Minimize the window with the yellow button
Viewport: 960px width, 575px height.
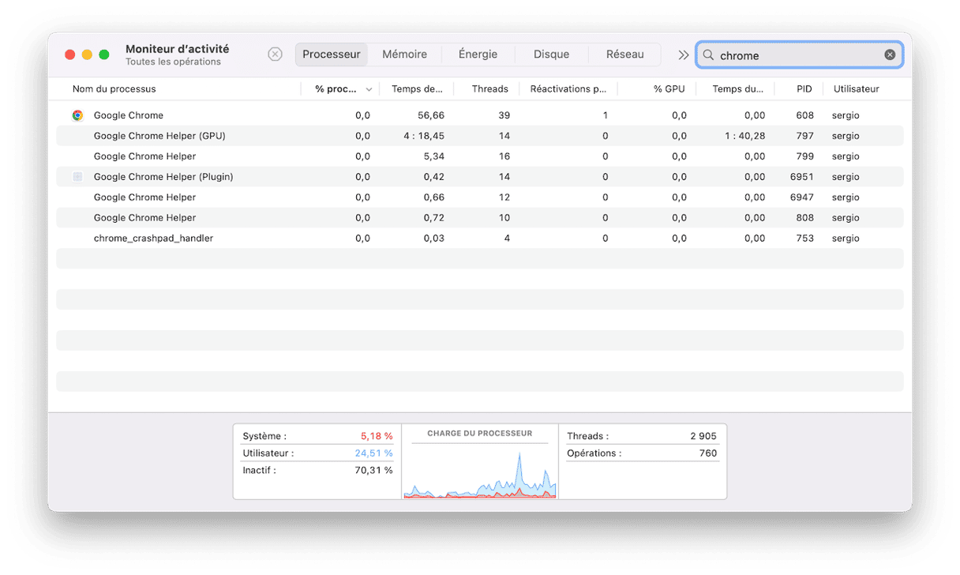(x=87, y=54)
